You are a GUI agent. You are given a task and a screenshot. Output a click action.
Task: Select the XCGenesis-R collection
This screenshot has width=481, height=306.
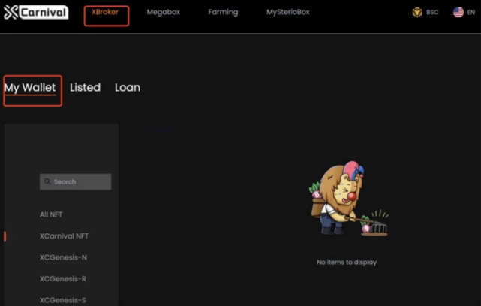pos(63,279)
